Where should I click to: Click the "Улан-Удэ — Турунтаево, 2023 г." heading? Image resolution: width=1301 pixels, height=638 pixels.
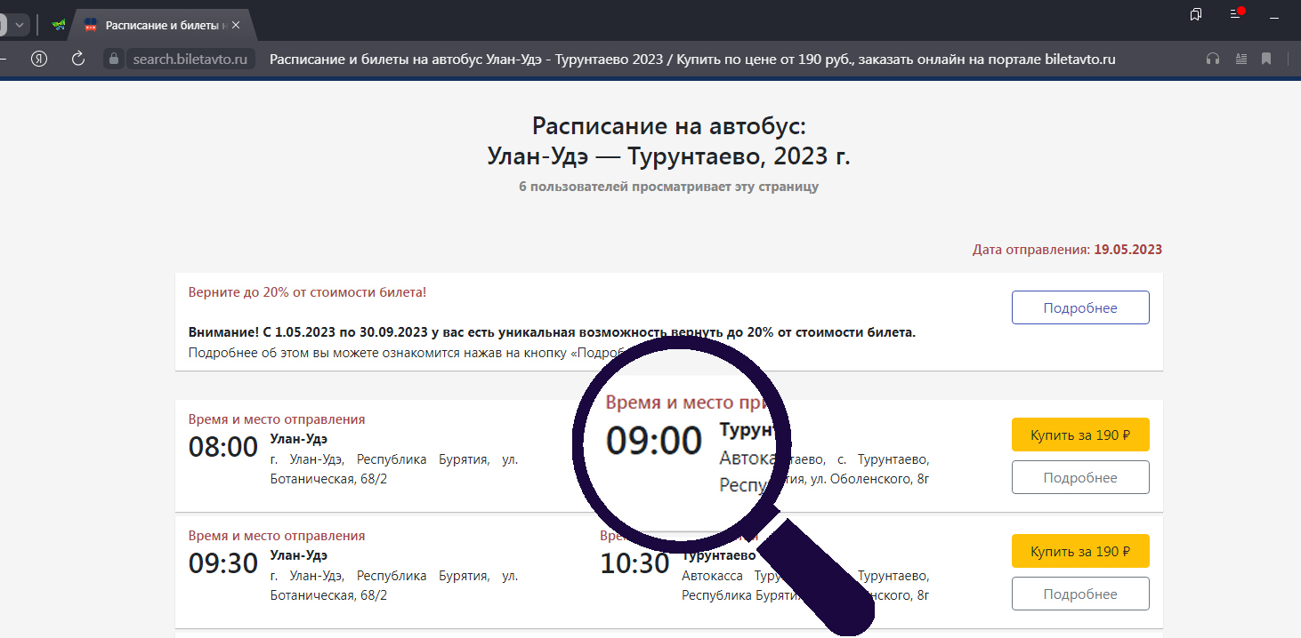[x=669, y=156]
